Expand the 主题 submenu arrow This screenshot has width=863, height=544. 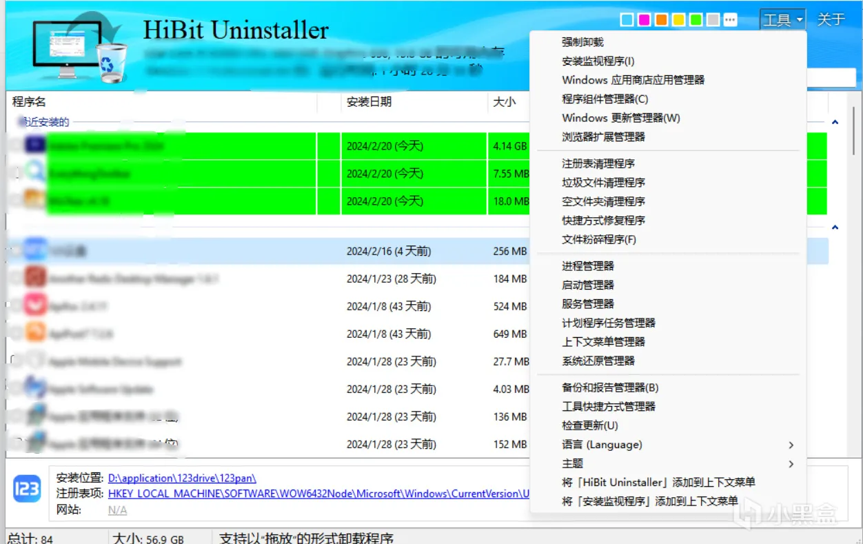click(x=791, y=463)
